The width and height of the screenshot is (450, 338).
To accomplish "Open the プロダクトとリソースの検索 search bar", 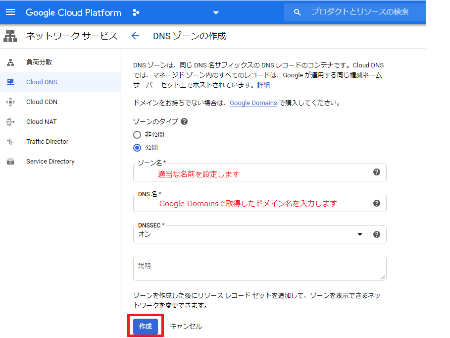I will click(x=354, y=12).
